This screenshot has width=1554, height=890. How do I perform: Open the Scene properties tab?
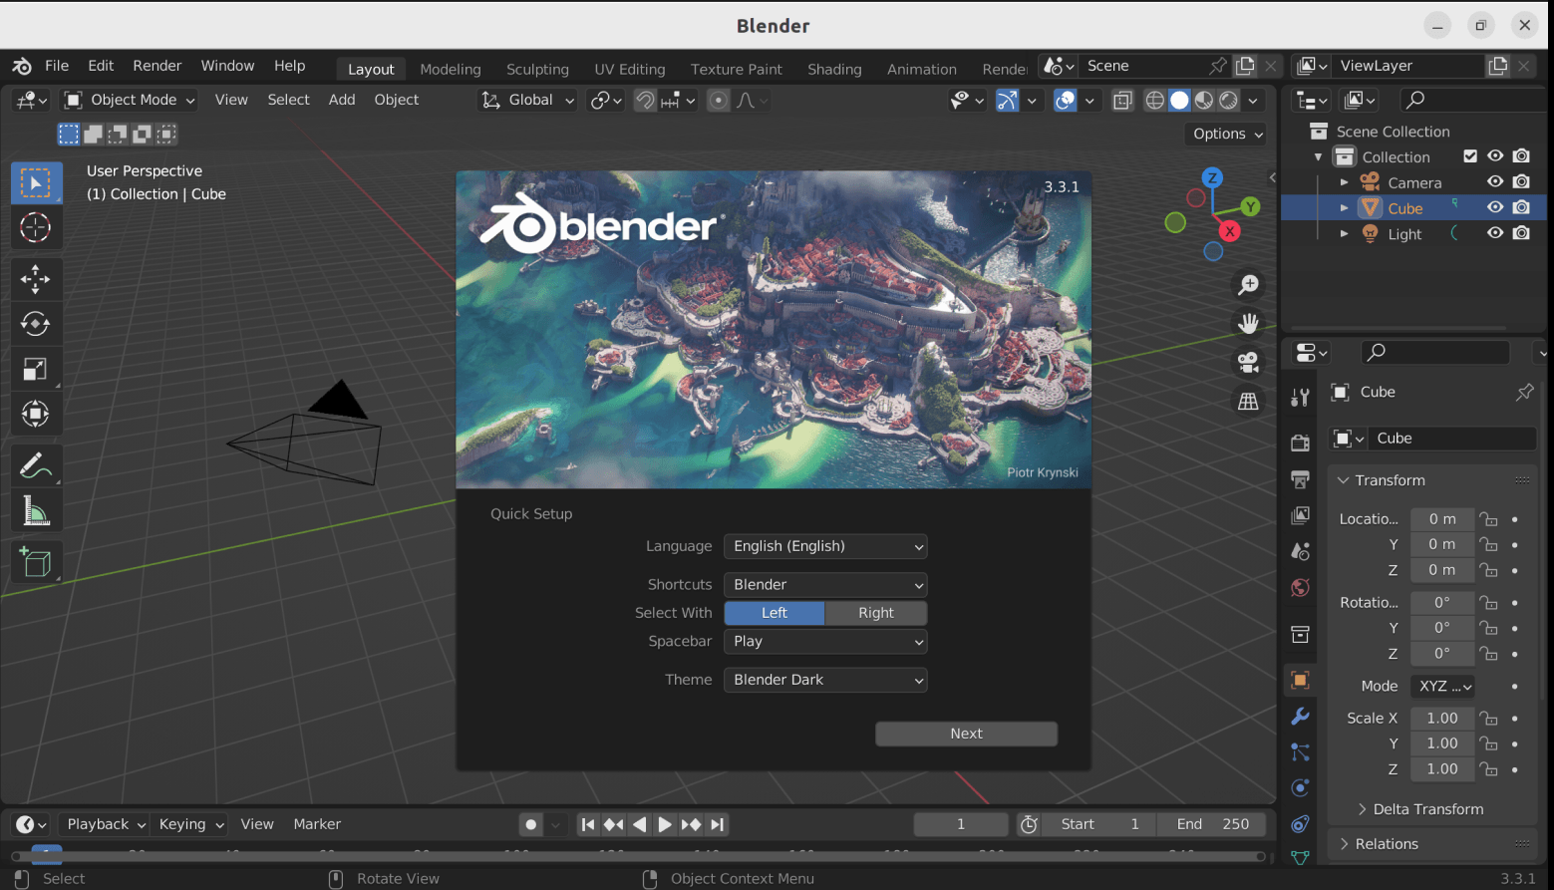[1300, 551]
